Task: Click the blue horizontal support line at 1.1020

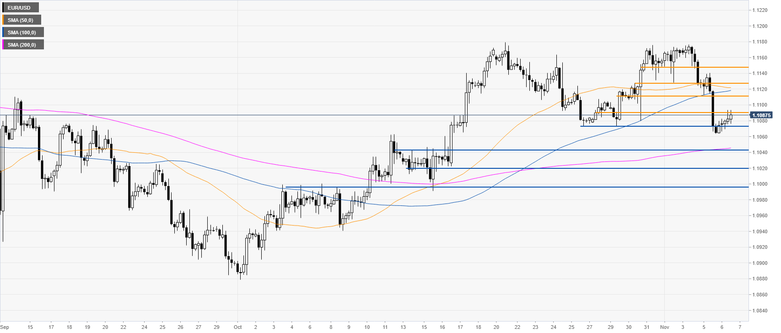Action: click(577, 168)
